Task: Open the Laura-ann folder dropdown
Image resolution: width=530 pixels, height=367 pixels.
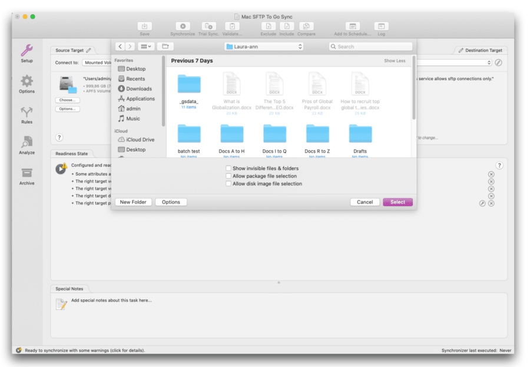Action: (x=263, y=45)
